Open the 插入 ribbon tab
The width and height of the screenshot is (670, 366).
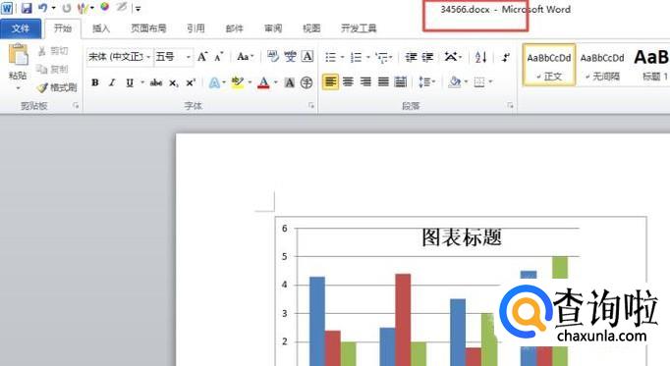coord(101,28)
